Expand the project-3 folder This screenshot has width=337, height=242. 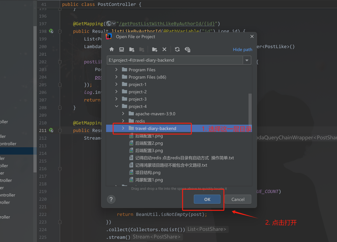117,99
